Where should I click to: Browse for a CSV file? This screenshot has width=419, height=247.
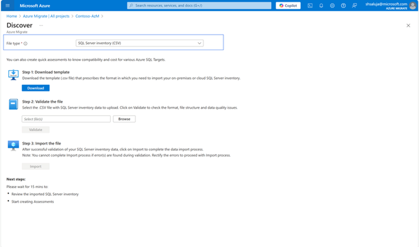[x=124, y=119]
